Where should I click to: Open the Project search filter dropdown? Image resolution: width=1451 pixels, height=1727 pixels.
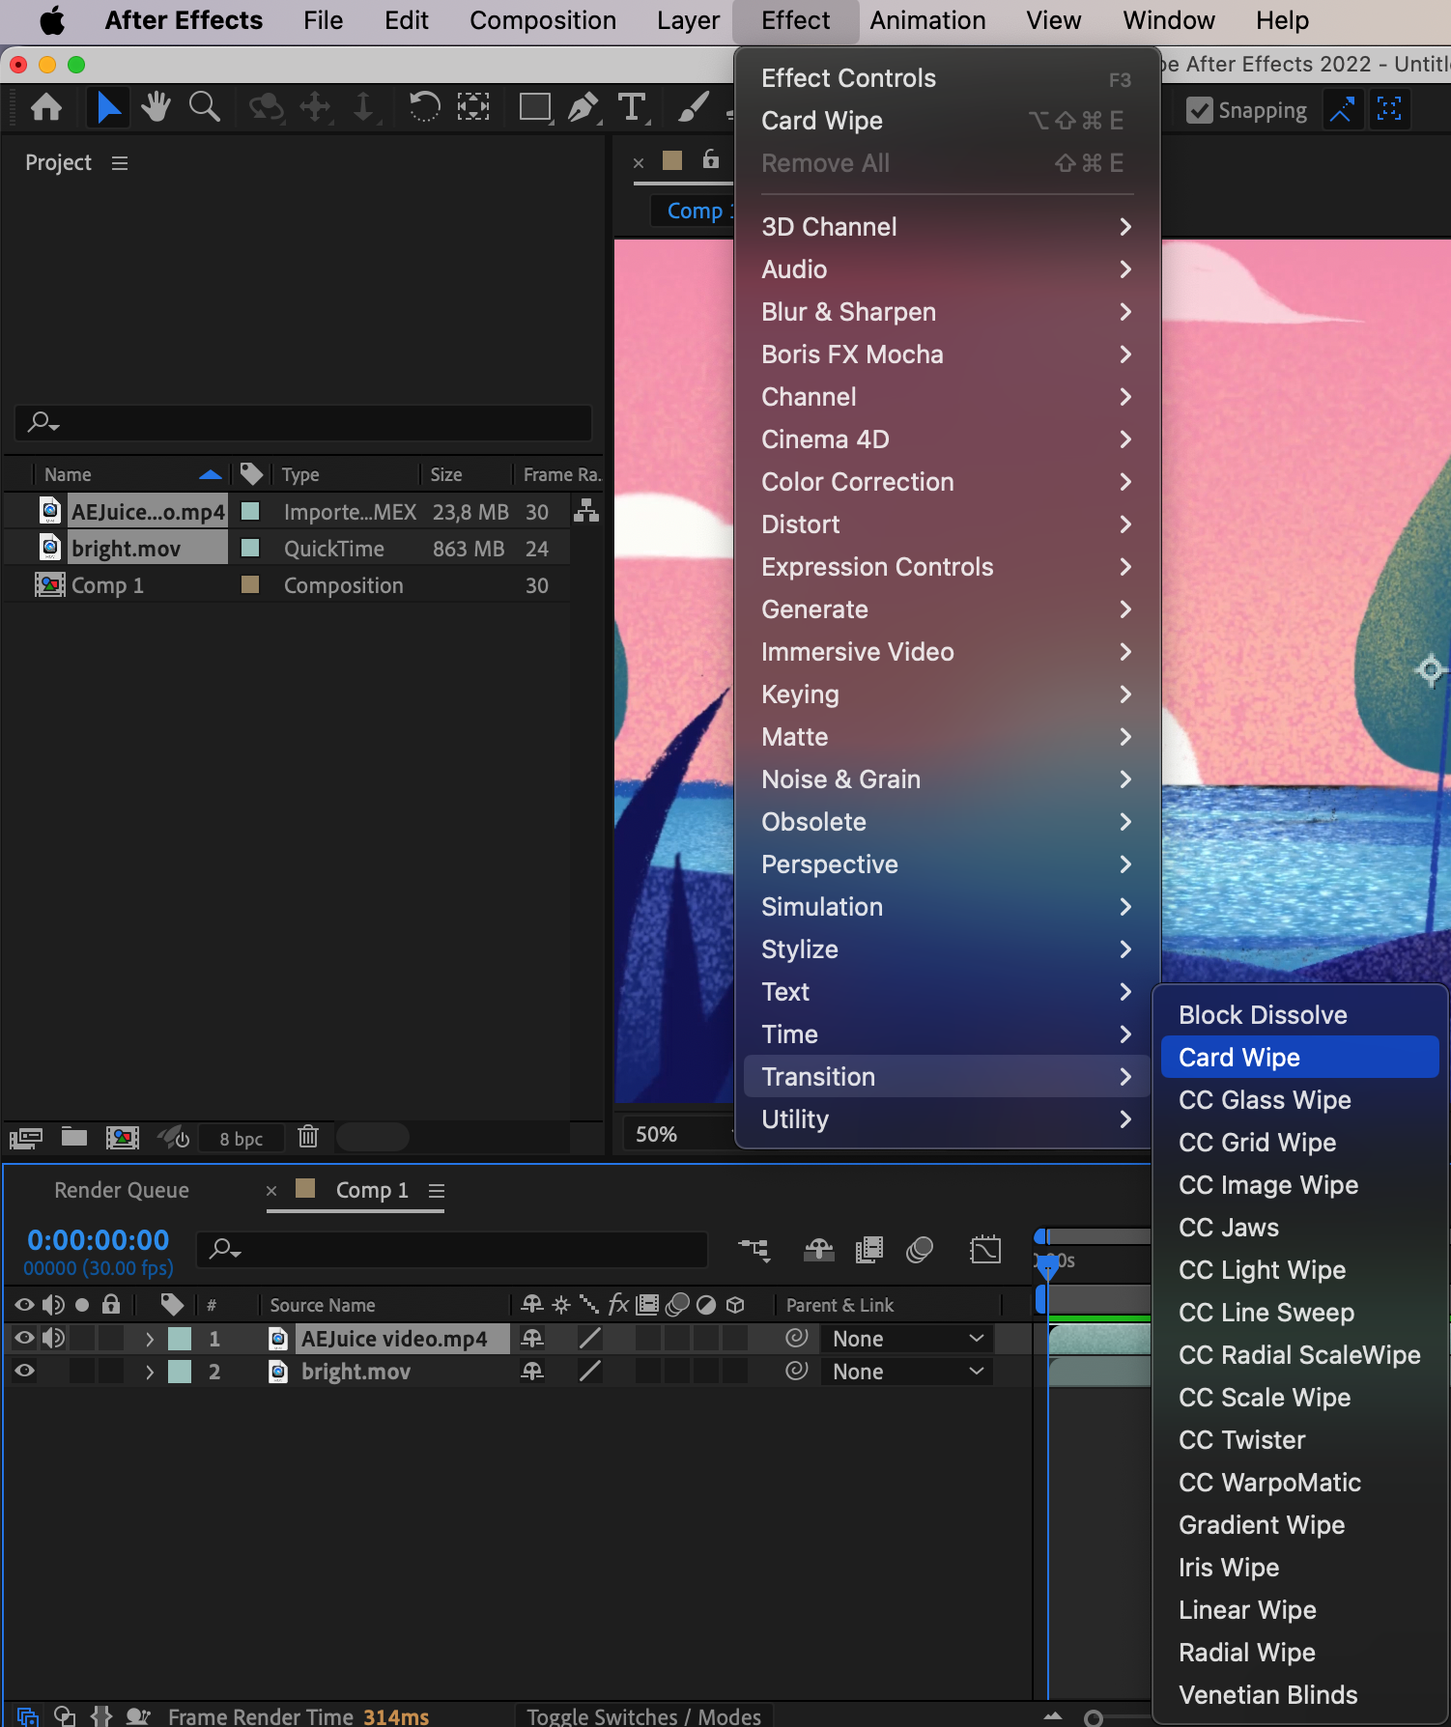tap(43, 422)
